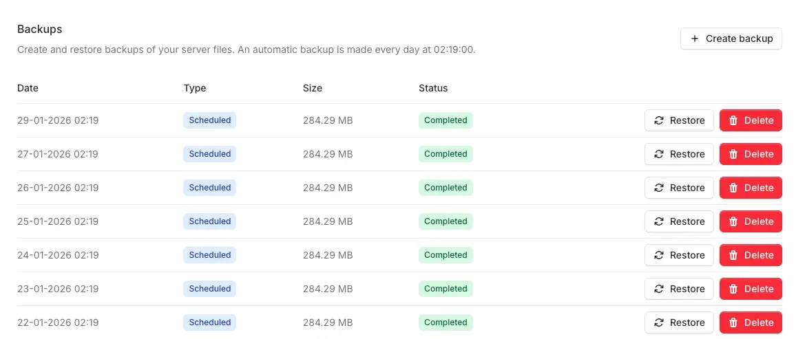Click the Backups section heading
This screenshot has width=796, height=339.
40,30
